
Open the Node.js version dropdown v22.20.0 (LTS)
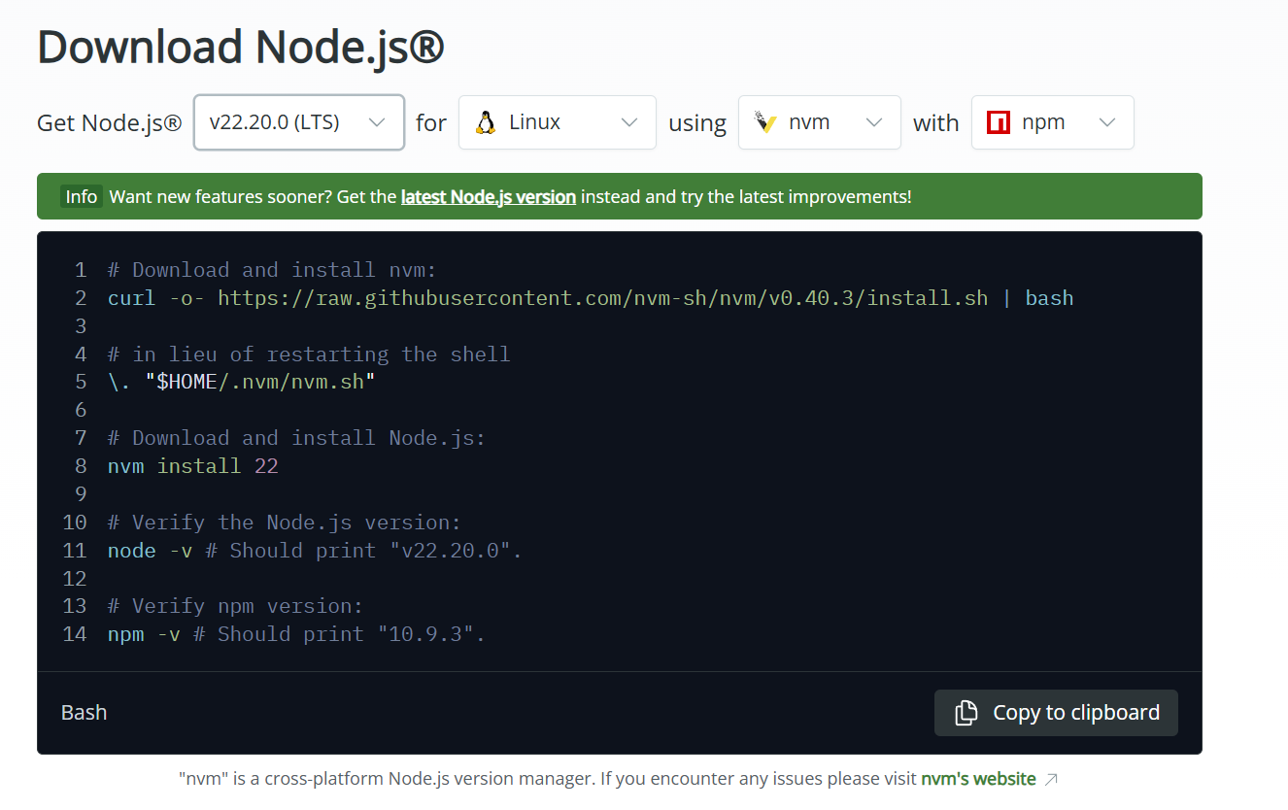pos(299,122)
